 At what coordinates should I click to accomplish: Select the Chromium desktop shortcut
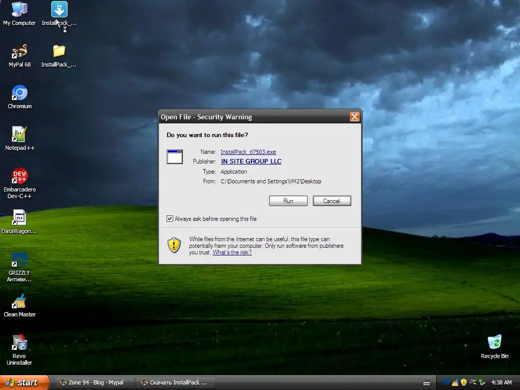(x=20, y=97)
